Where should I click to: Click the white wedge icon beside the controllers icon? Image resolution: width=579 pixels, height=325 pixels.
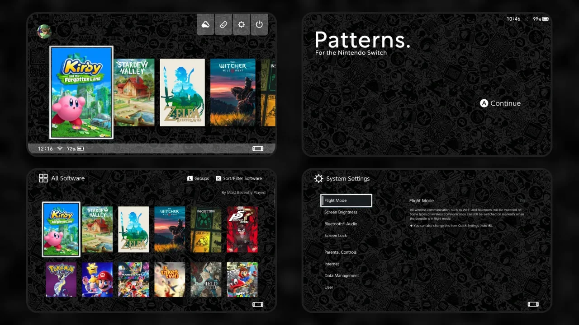206,24
